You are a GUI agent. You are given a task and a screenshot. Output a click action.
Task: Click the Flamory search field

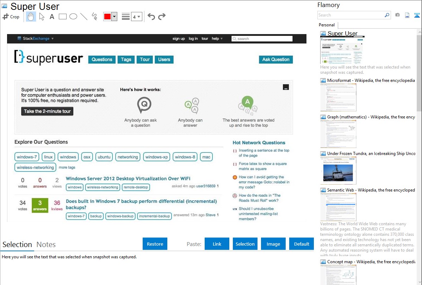point(351,15)
